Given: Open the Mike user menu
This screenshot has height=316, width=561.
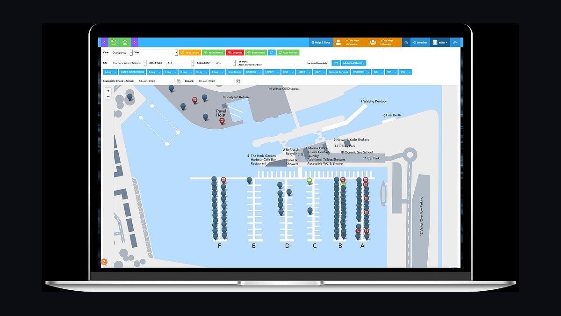Looking at the screenshot, I should pyautogui.click(x=439, y=43).
